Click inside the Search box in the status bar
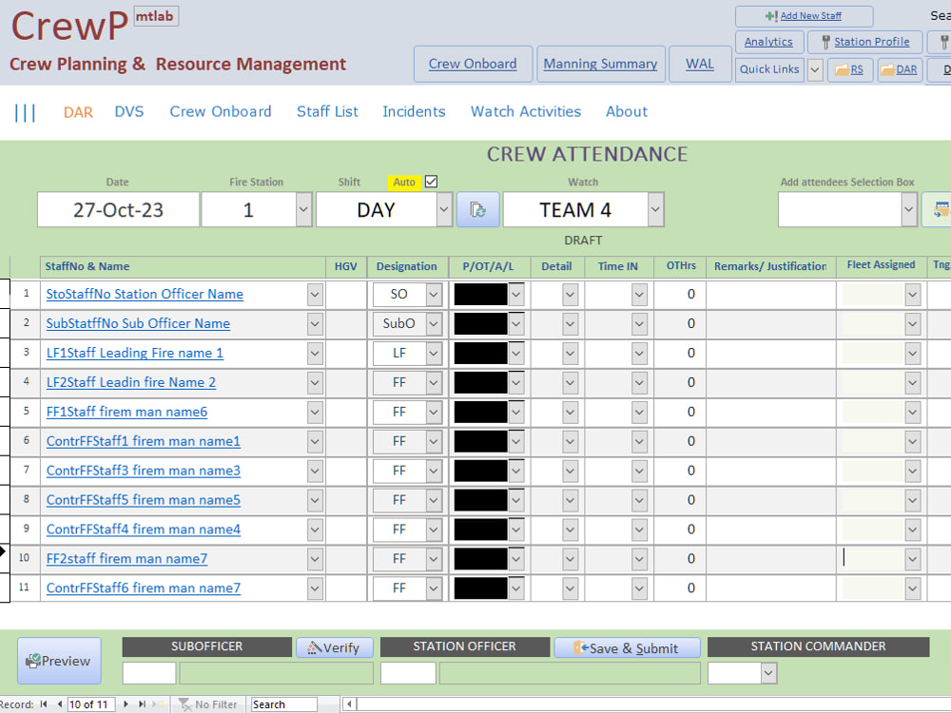The width and height of the screenshot is (951, 713). 285,704
